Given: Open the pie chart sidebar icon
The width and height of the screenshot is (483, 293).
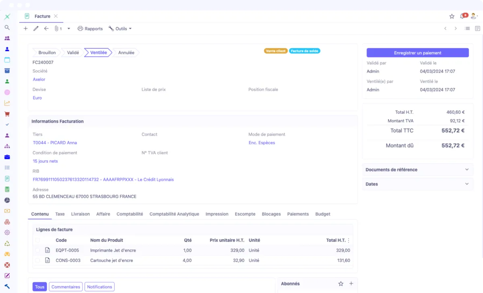Looking at the screenshot, I should [7, 200].
